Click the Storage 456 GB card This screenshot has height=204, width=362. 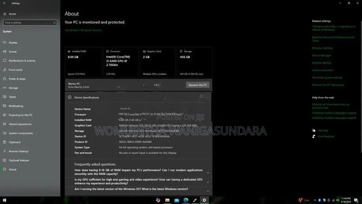tap(195, 62)
